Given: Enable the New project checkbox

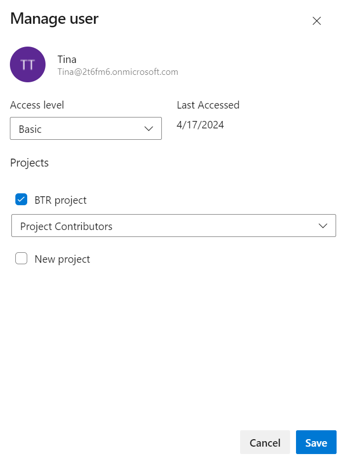Looking at the screenshot, I should [21, 259].
